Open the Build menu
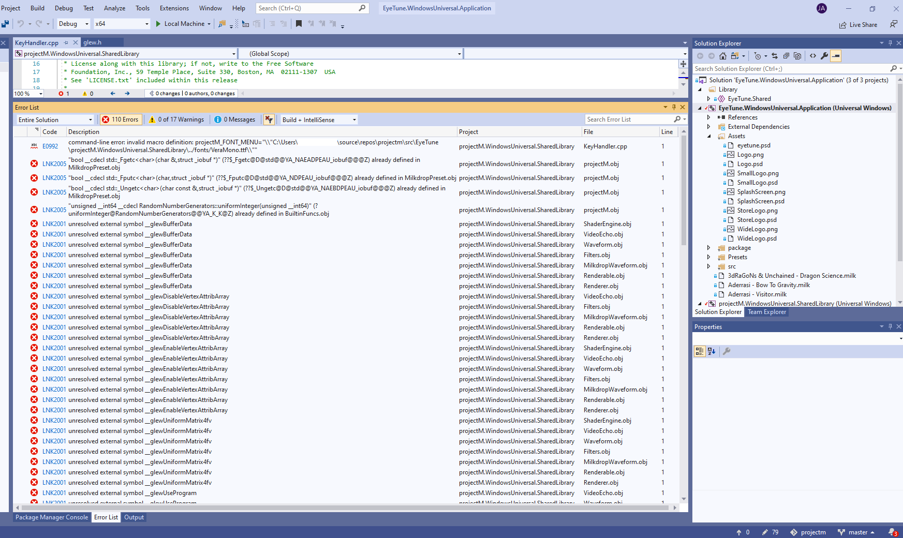The width and height of the screenshot is (903, 538). [37, 8]
